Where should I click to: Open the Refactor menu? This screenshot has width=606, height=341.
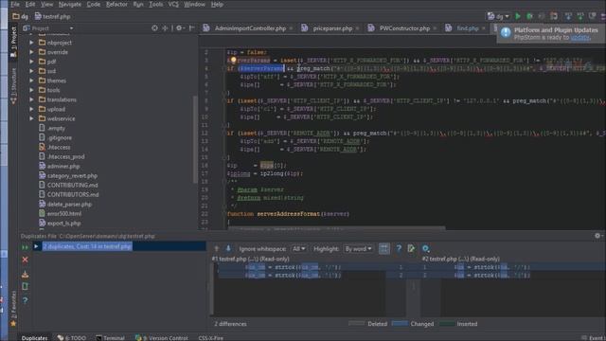(116, 4)
